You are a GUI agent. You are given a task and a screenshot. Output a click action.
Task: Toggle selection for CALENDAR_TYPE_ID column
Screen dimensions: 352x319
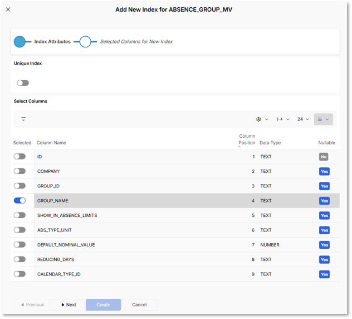click(x=19, y=274)
